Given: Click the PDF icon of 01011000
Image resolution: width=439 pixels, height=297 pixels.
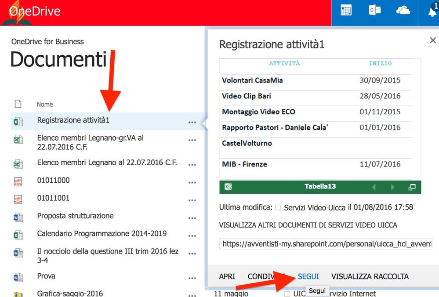Looking at the screenshot, I should [18, 182].
